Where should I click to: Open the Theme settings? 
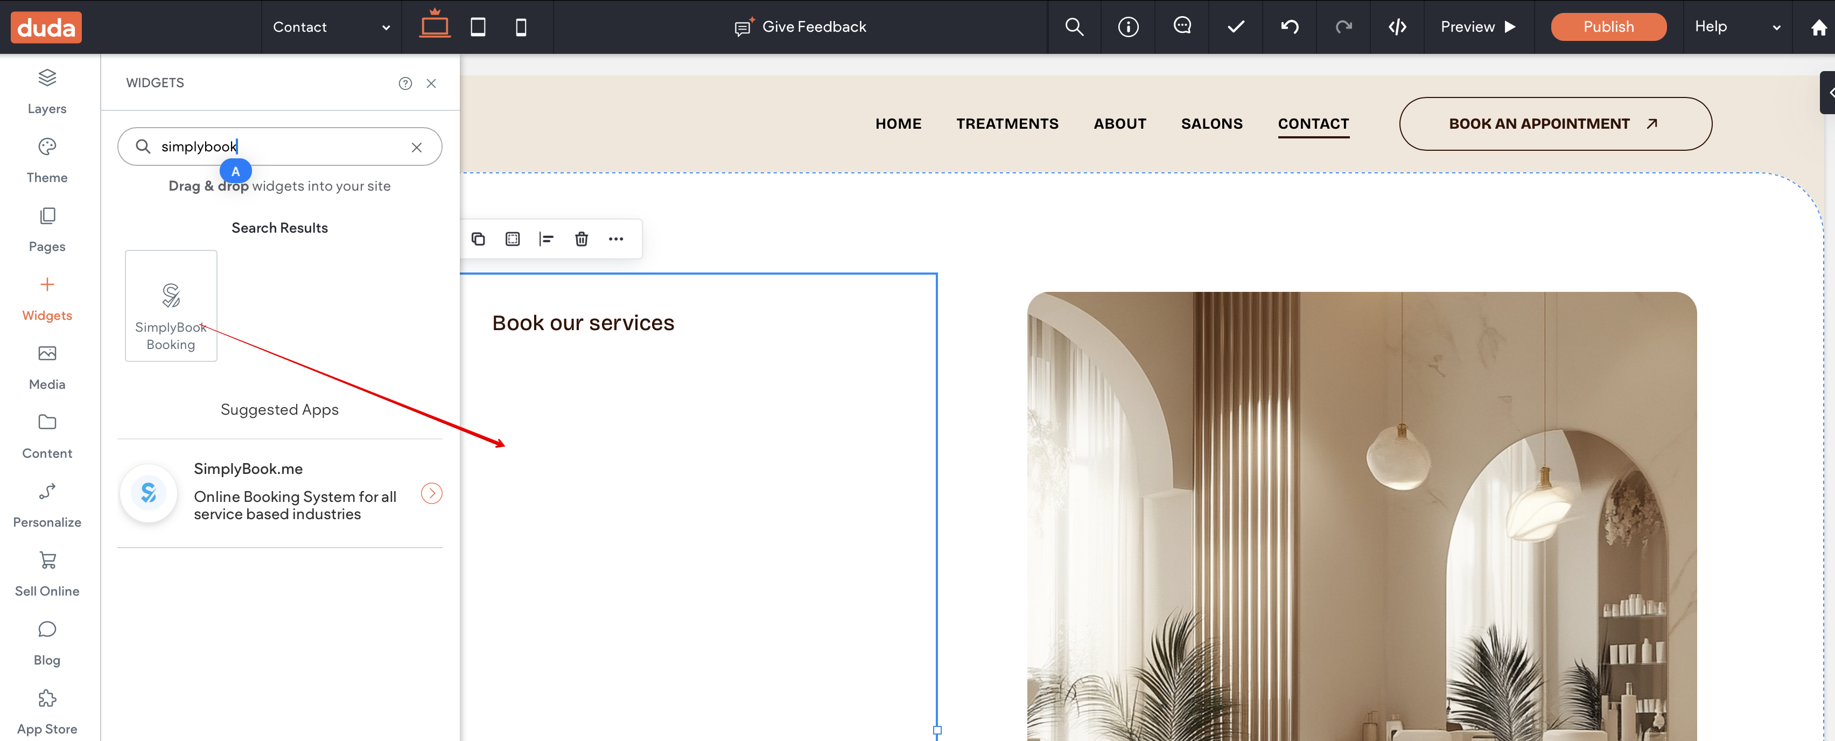[47, 159]
